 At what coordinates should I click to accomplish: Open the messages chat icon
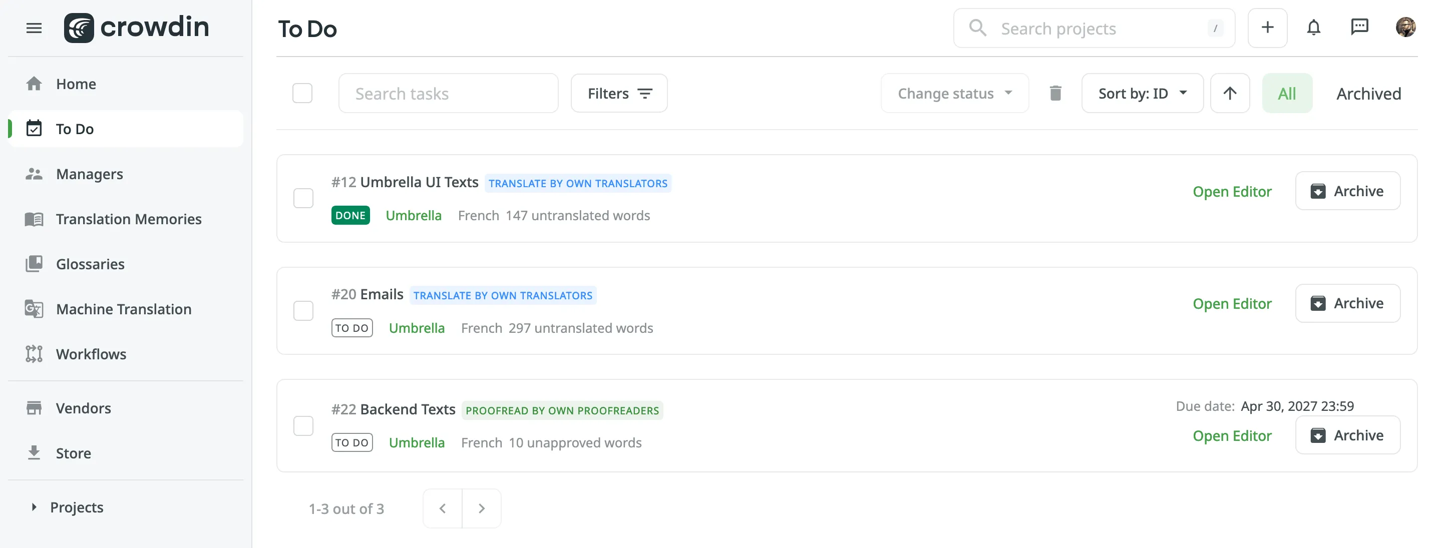point(1360,27)
